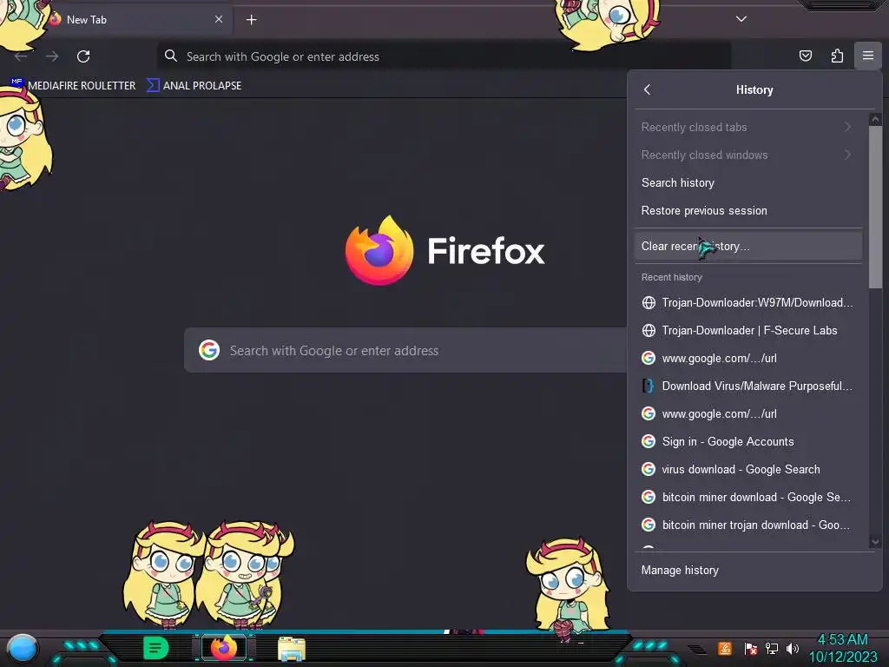Close the New Tab tab
Screen dimensions: 889x667
pos(218,19)
